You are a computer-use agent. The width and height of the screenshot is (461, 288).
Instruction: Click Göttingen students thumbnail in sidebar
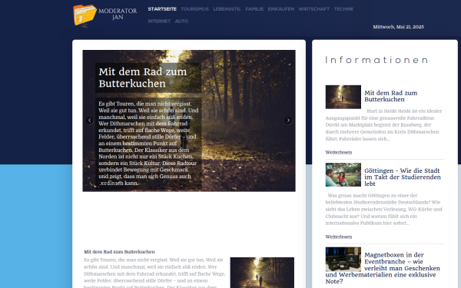pyautogui.click(x=343, y=174)
